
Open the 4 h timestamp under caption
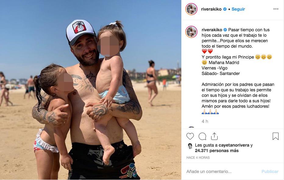[205, 121]
